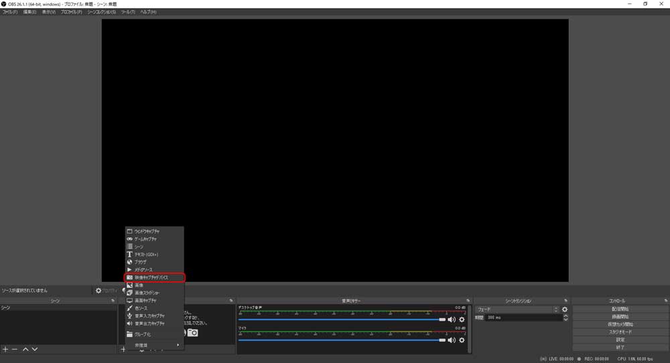Image resolution: width=670 pixels, height=363 pixels.
Task: Open the ファイル(F) menu
Action: tap(10, 12)
